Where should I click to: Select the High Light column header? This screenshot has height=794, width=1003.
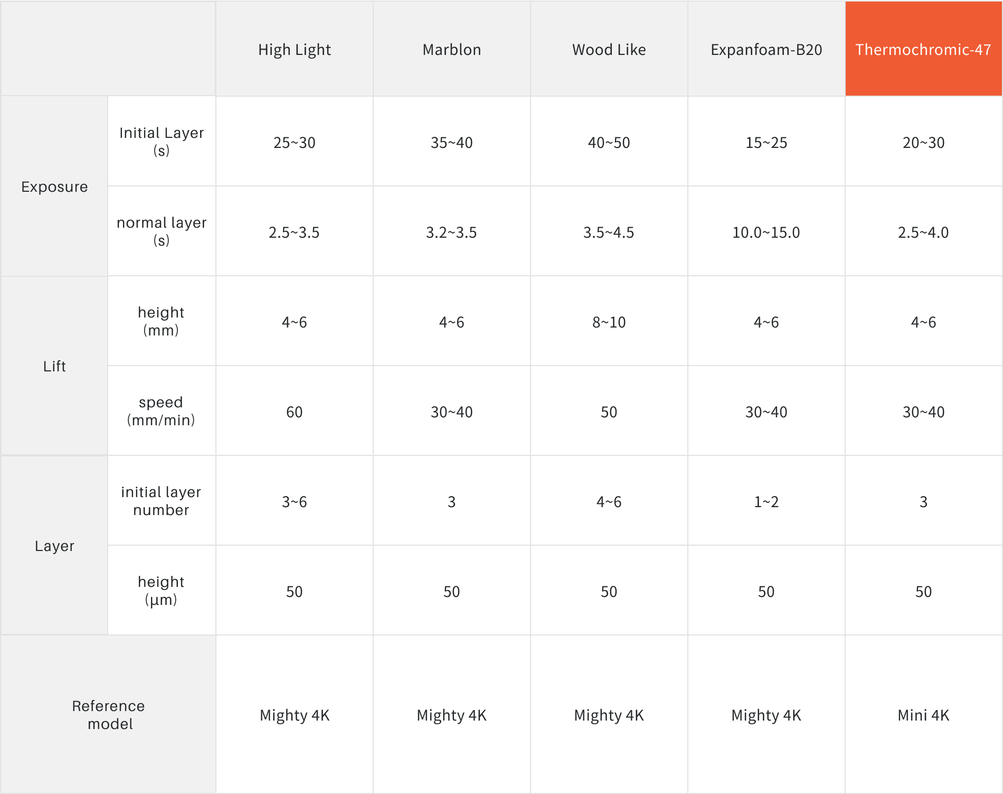pyautogui.click(x=295, y=50)
